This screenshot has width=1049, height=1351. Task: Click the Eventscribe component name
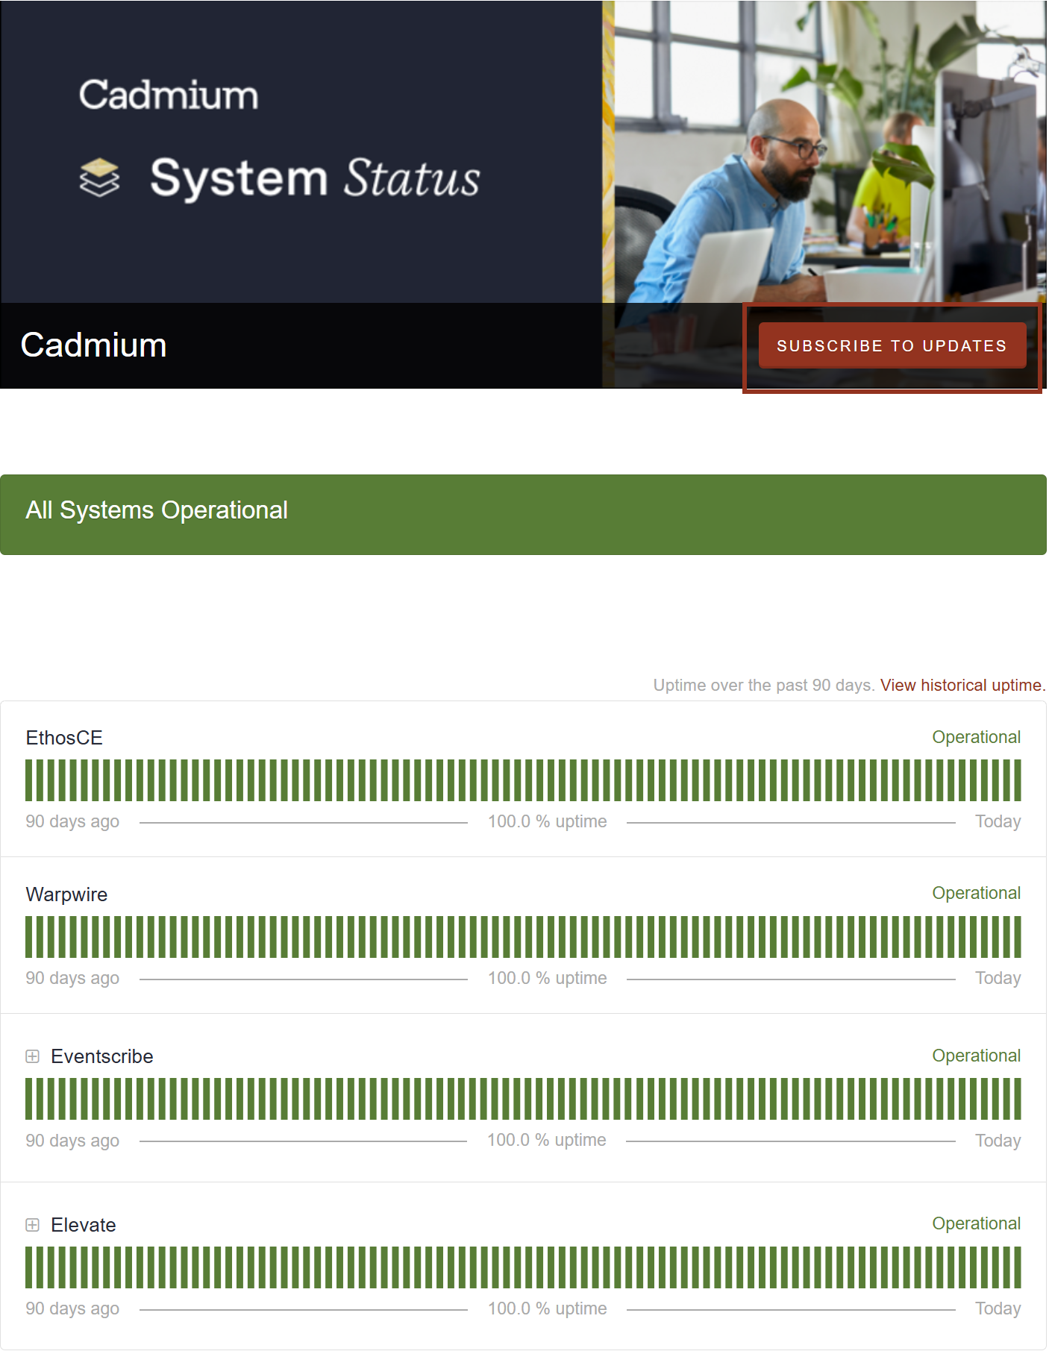click(x=102, y=1056)
